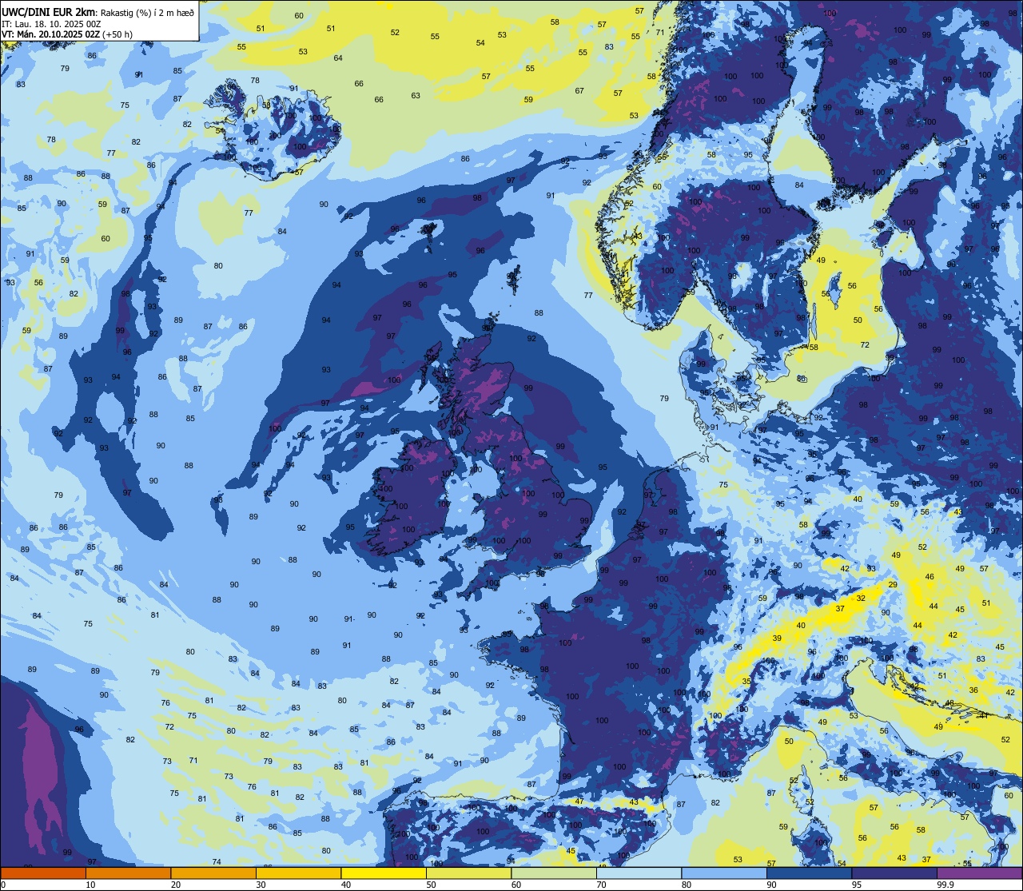
Task: Click the humidity value "32" on the map
Action: point(861,598)
